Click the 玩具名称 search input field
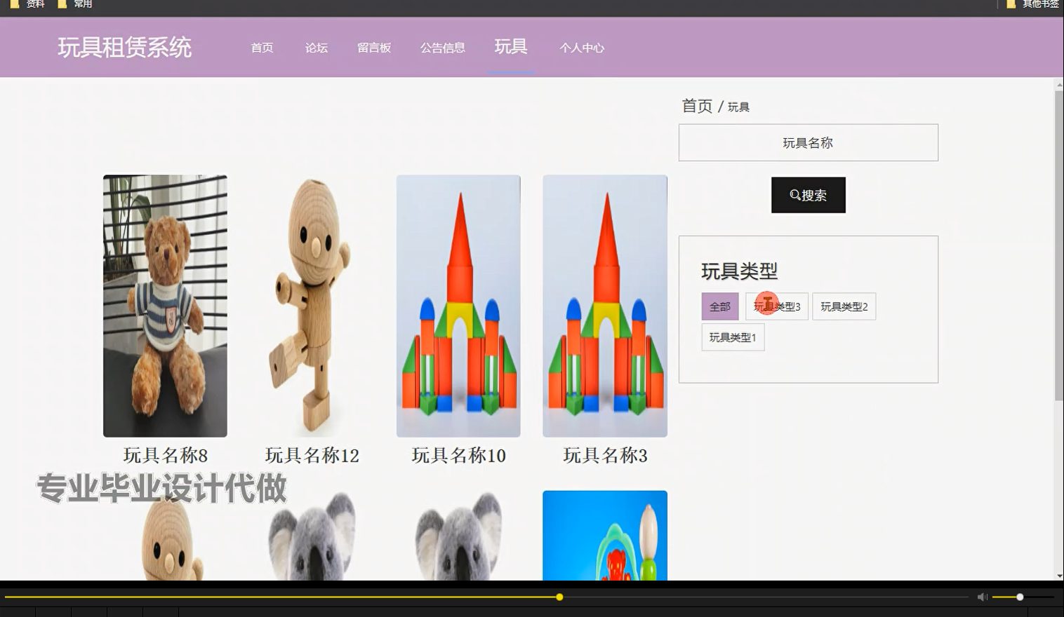 (808, 142)
